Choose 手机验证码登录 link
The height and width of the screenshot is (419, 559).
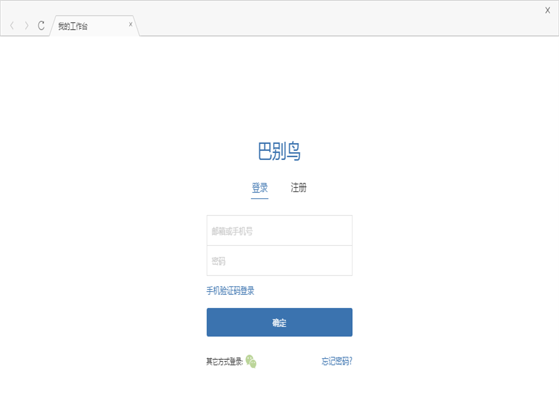click(231, 291)
